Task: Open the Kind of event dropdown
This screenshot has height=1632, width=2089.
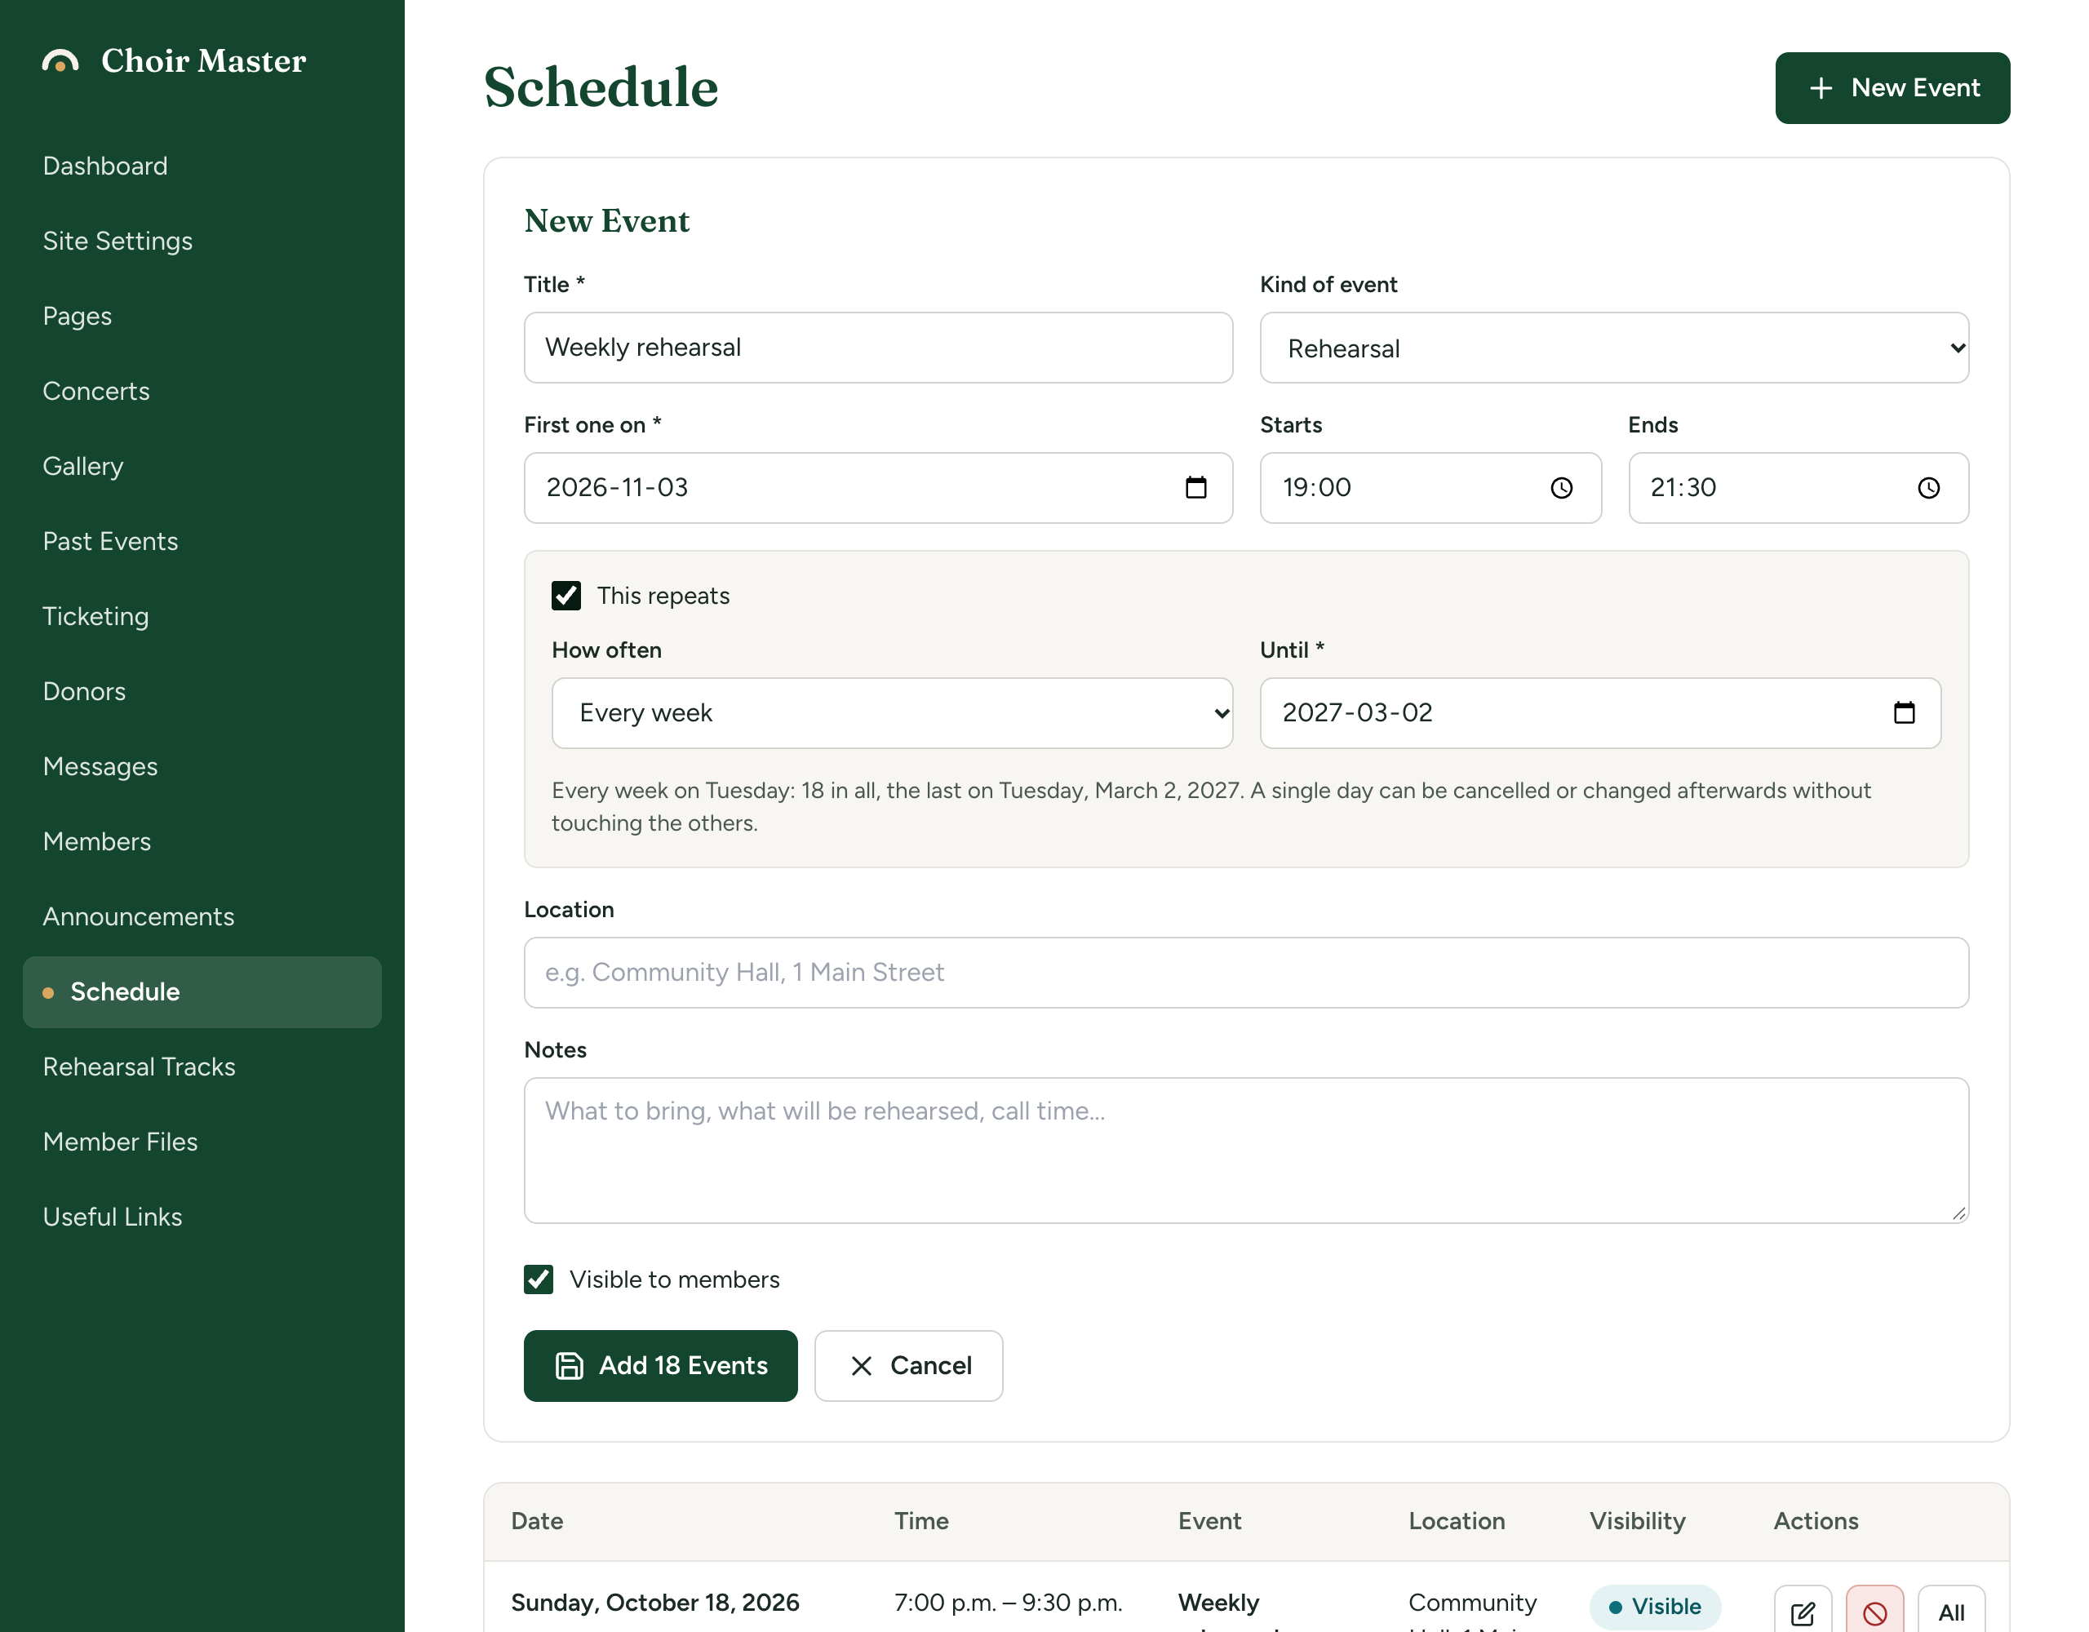Action: coord(1613,348)
